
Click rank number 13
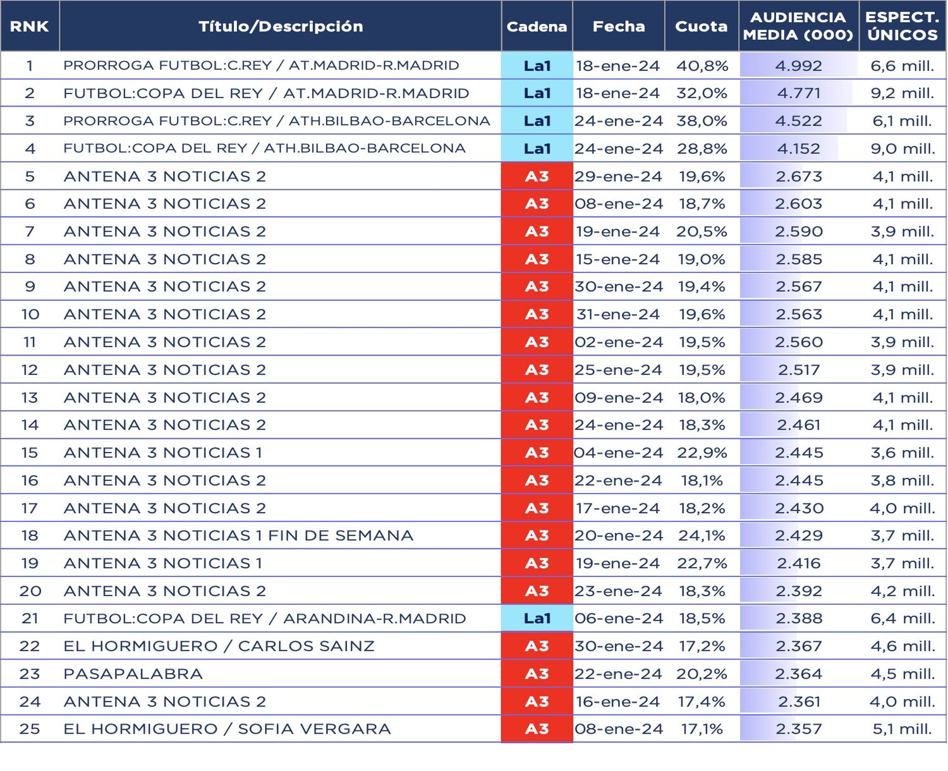30,398
